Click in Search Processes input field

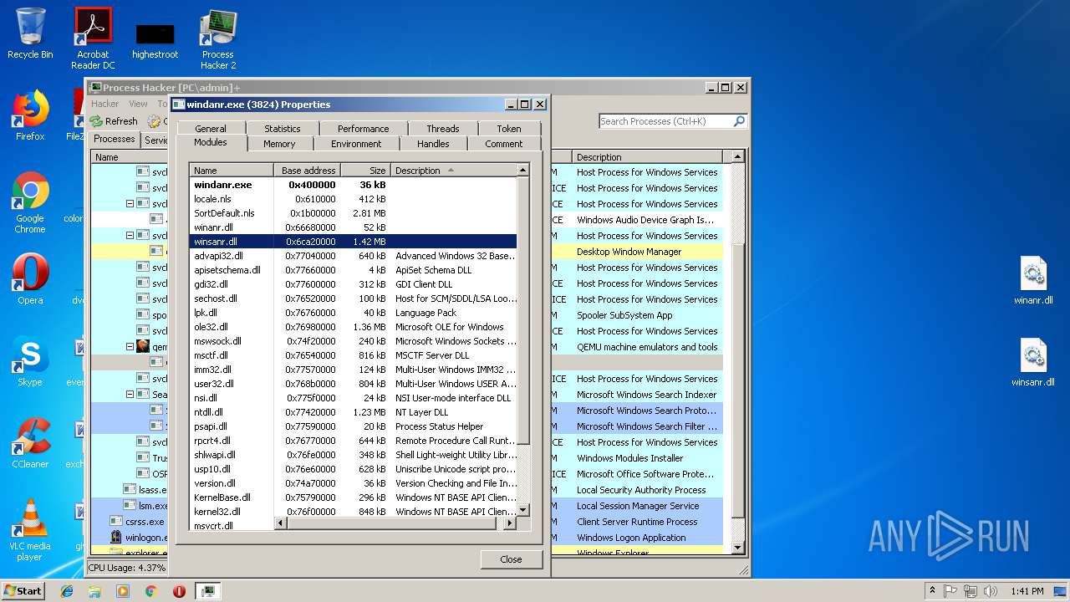[665, 121]
